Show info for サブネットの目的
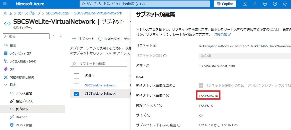 (x=165, y=56)
